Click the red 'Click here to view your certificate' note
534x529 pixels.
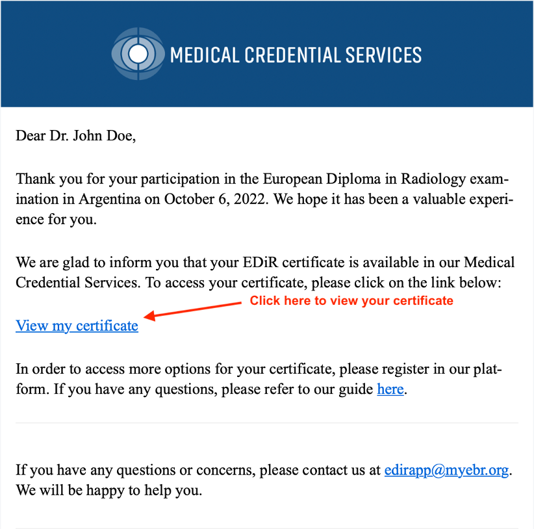[x=351, y=300]
